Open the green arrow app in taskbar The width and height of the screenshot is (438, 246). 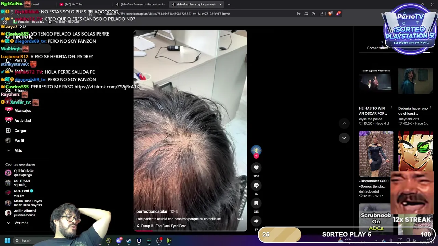[169, 241]
